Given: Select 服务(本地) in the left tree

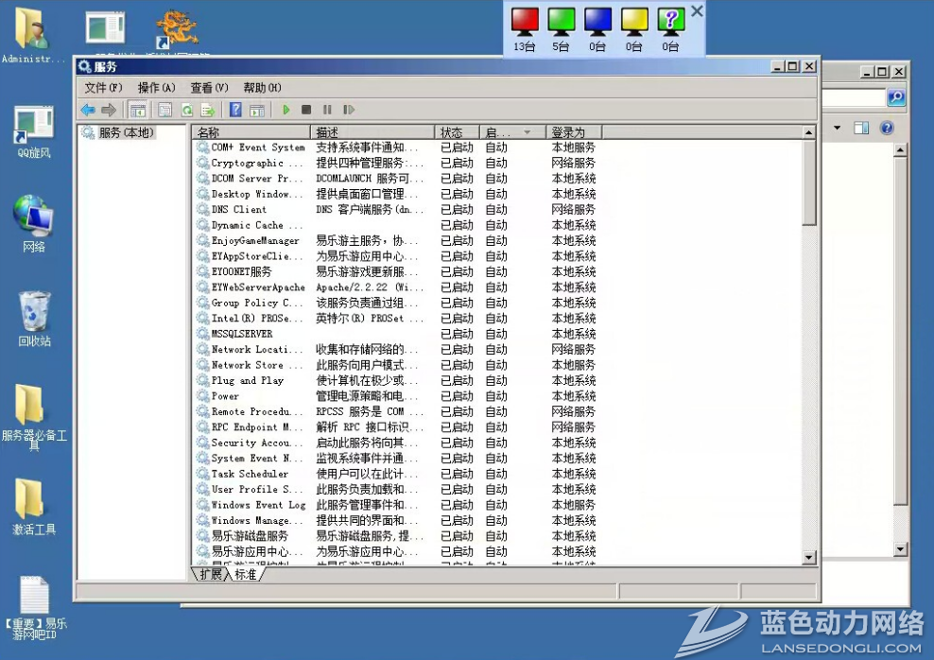Looking at the screenshot, I should tap(126, 133).
